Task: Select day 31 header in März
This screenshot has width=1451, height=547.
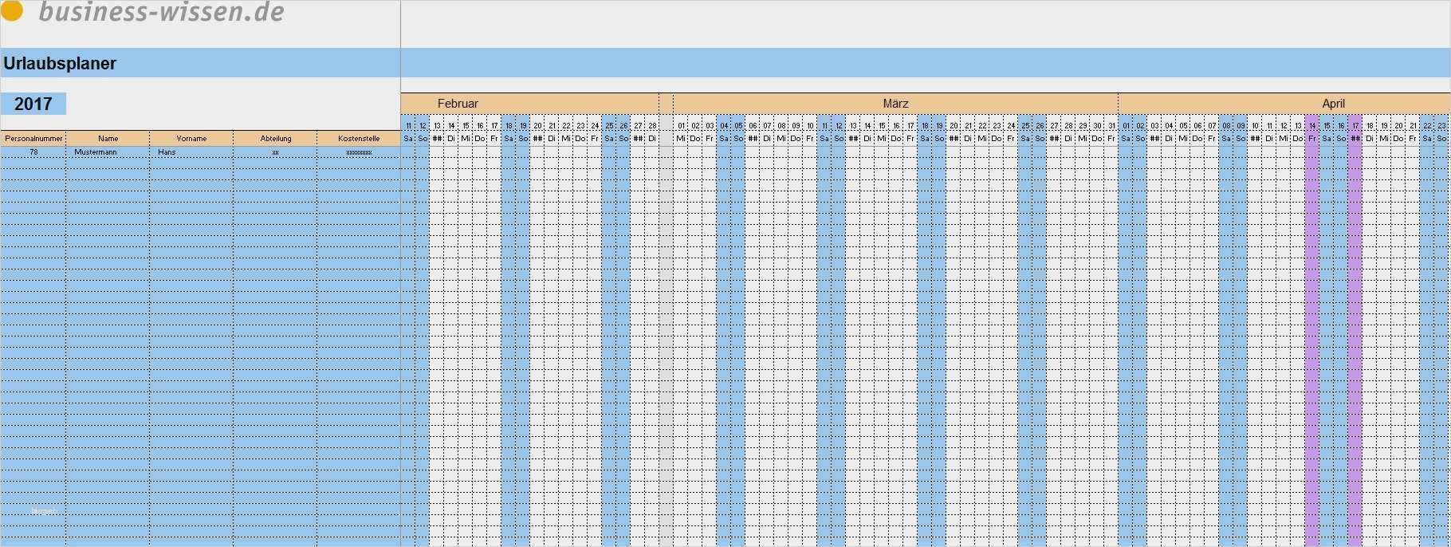Action: click(x=1111, y=126)
